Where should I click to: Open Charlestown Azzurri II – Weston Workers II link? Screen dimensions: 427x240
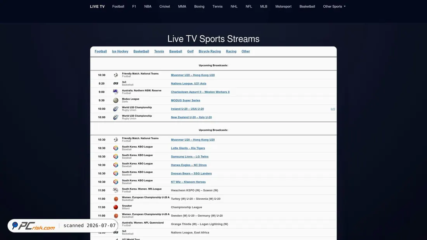point(200,92)
